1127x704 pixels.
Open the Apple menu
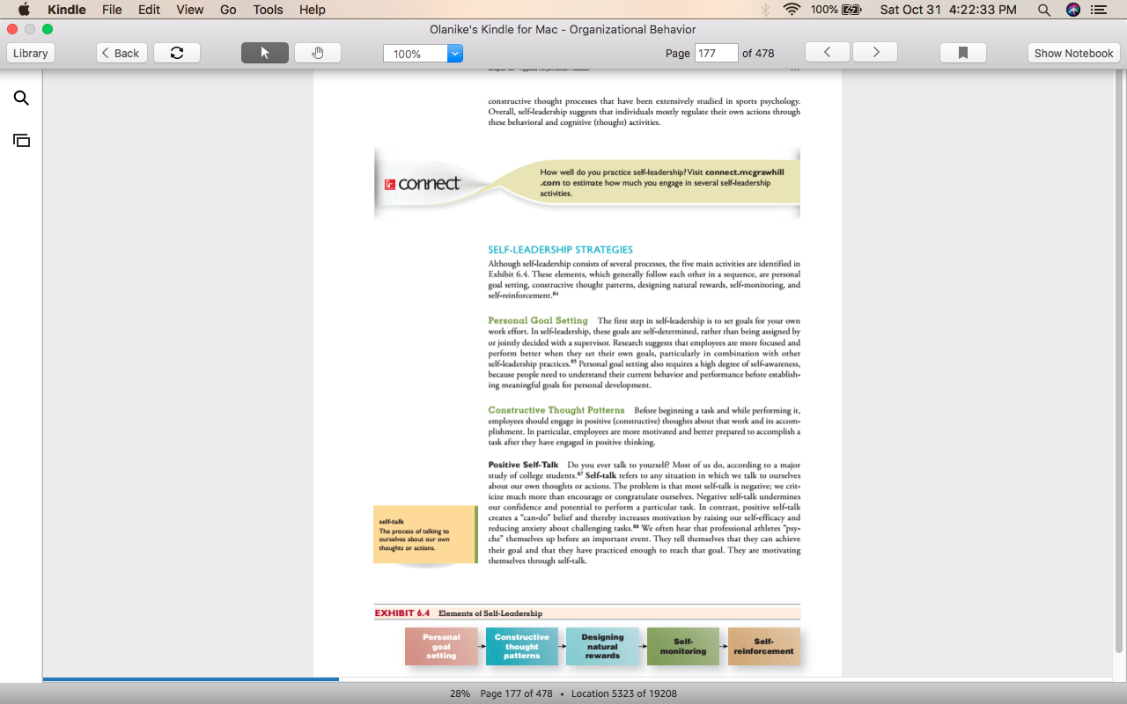pyautogui.click(x=24, y=10)
